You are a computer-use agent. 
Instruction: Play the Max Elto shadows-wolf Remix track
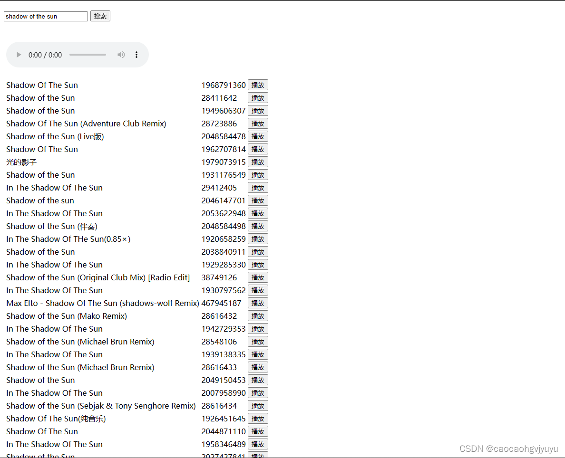click(x=258, y=303)
